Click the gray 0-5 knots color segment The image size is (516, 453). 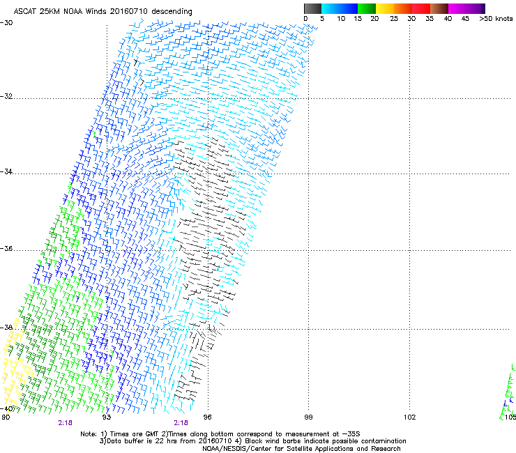point(312,8)
